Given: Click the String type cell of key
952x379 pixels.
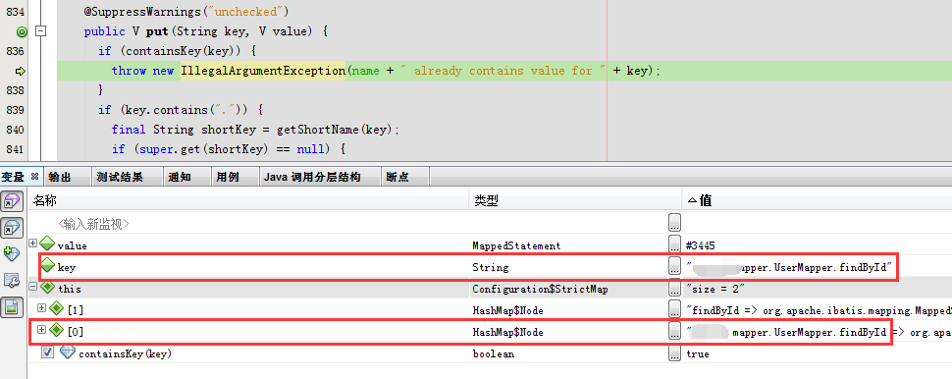Looking at the screenshot, I should (x=491, y=267).
